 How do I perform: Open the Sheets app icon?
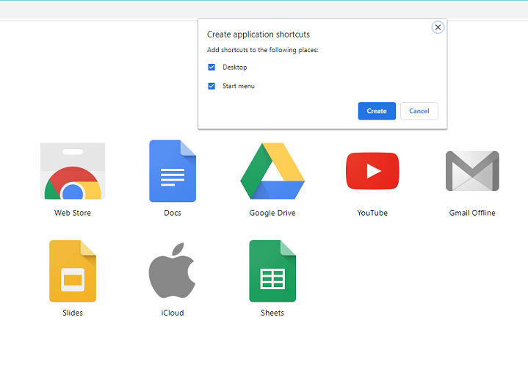(272, 271)
